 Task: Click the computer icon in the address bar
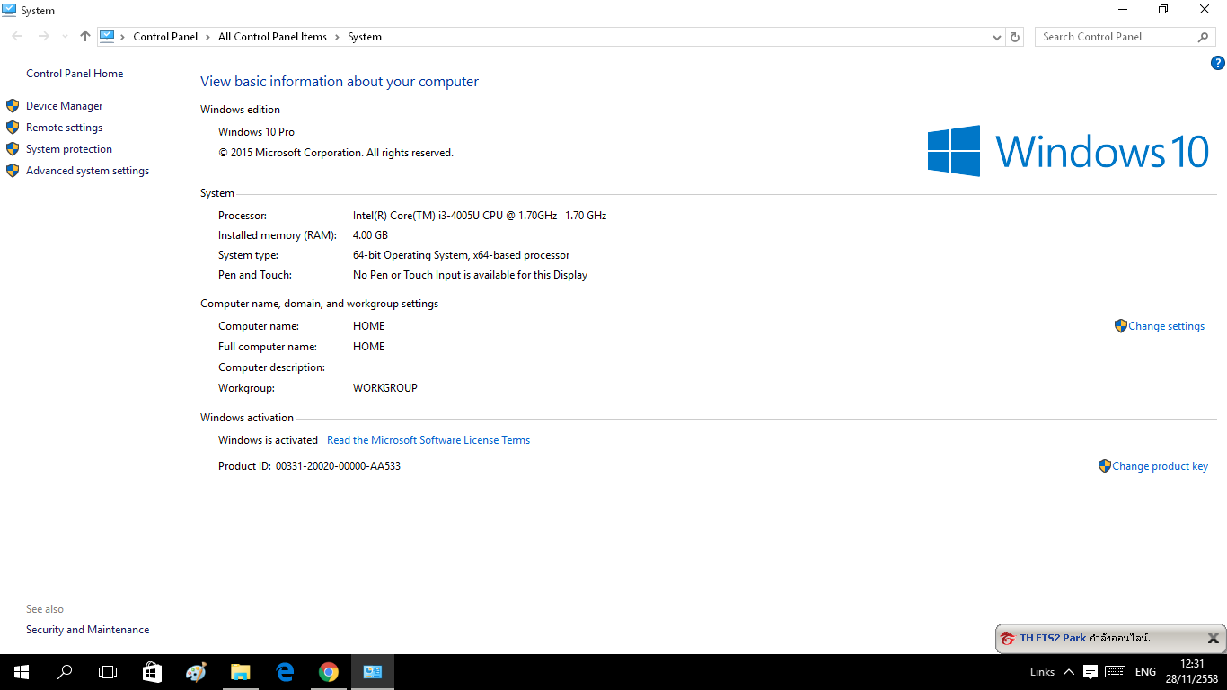(107, 37)
